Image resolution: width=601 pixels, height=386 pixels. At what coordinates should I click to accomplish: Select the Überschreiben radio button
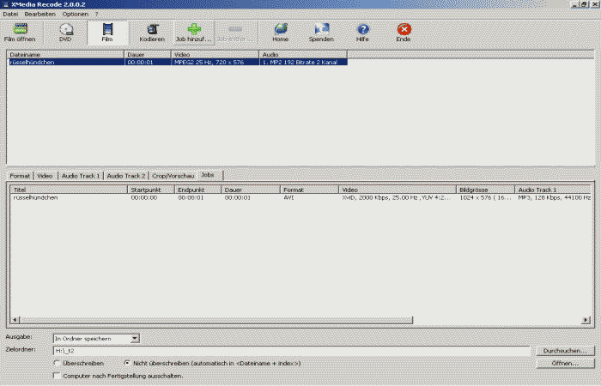[57, 364]
